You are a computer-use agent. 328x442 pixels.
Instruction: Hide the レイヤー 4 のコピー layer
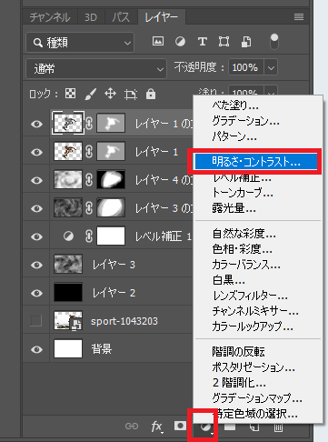(x=36, y=180)
